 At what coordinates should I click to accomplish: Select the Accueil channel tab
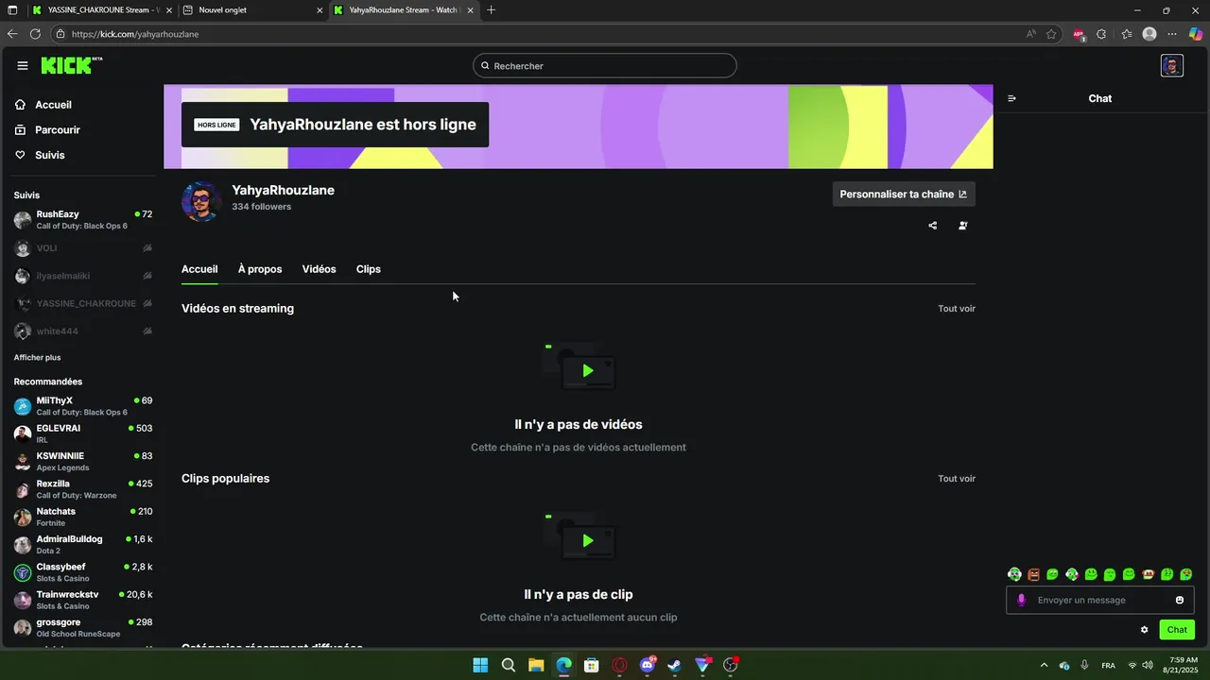199,269
